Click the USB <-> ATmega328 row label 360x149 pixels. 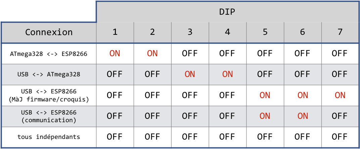[x=49, y=74]
